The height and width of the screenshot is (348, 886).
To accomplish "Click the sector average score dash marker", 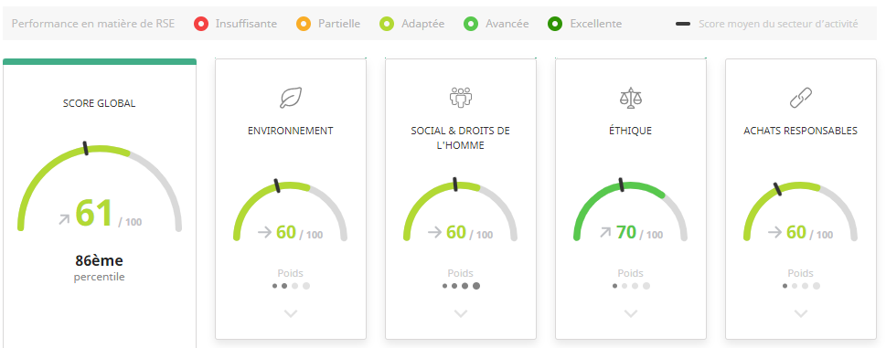I will click(683, 25).
